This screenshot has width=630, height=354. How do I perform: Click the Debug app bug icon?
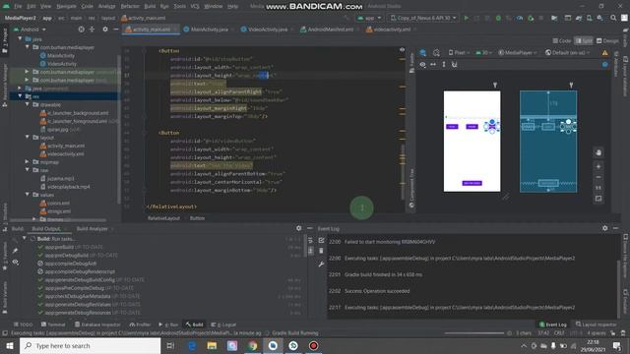pyautogui.click(x=498, y=18)
